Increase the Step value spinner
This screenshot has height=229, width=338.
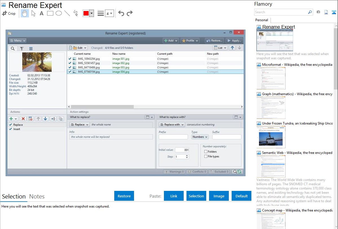(187, 155)
